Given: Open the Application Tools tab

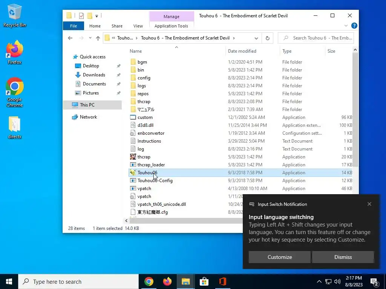Looking at the screenshot, I should [x=171, y=26].
